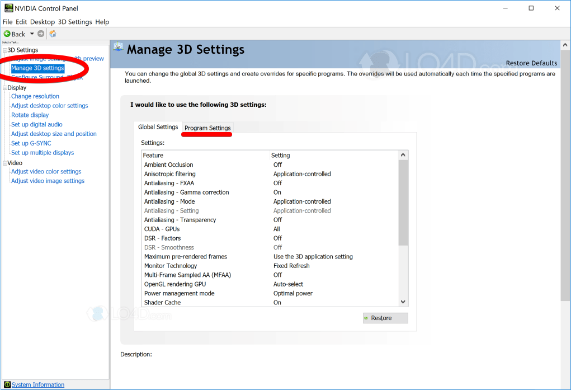Viewport: 571px width, 390px height.
Task: Click the Setting column header
Action: point(334,155)
